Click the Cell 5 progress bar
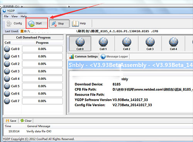Screen dimensions: 193x142 42,86
